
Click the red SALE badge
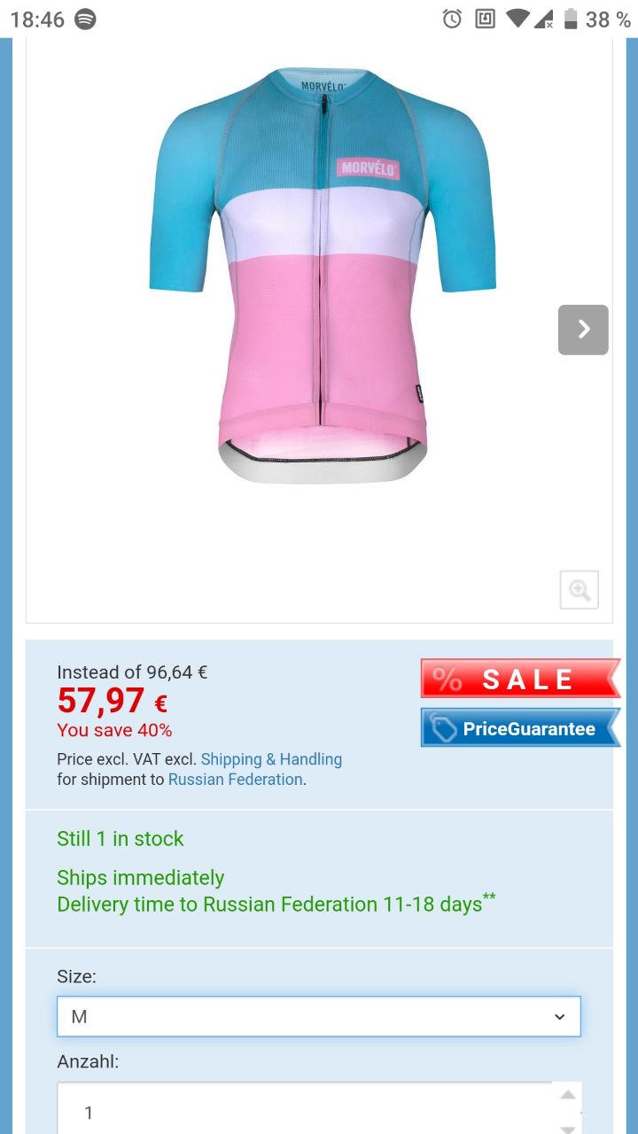pyautogui.click(x=520, y=679)
